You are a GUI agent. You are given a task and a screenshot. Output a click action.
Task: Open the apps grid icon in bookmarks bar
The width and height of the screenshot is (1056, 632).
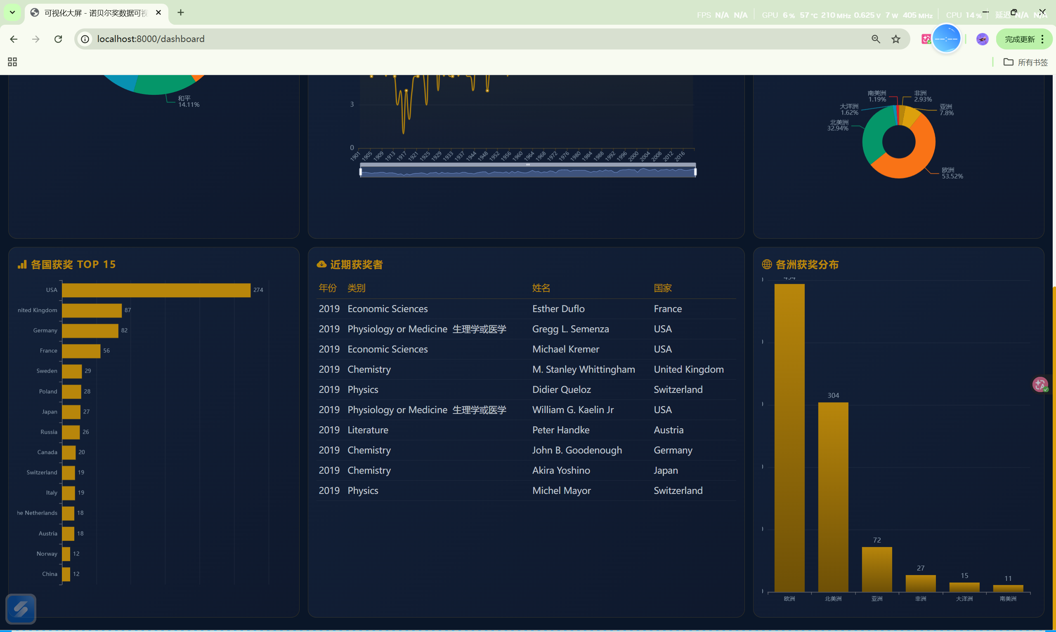click(12, 62)
